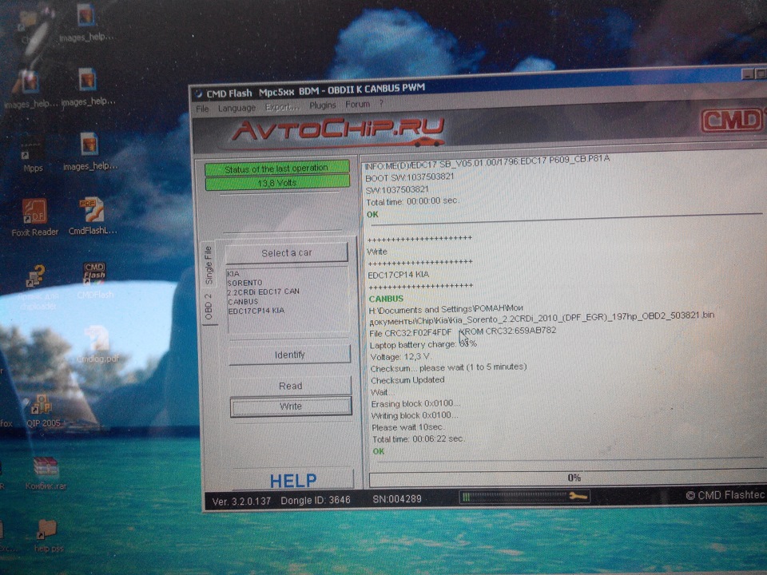Open the CmdFlashL... PDF desktop icon

point(93,216)
